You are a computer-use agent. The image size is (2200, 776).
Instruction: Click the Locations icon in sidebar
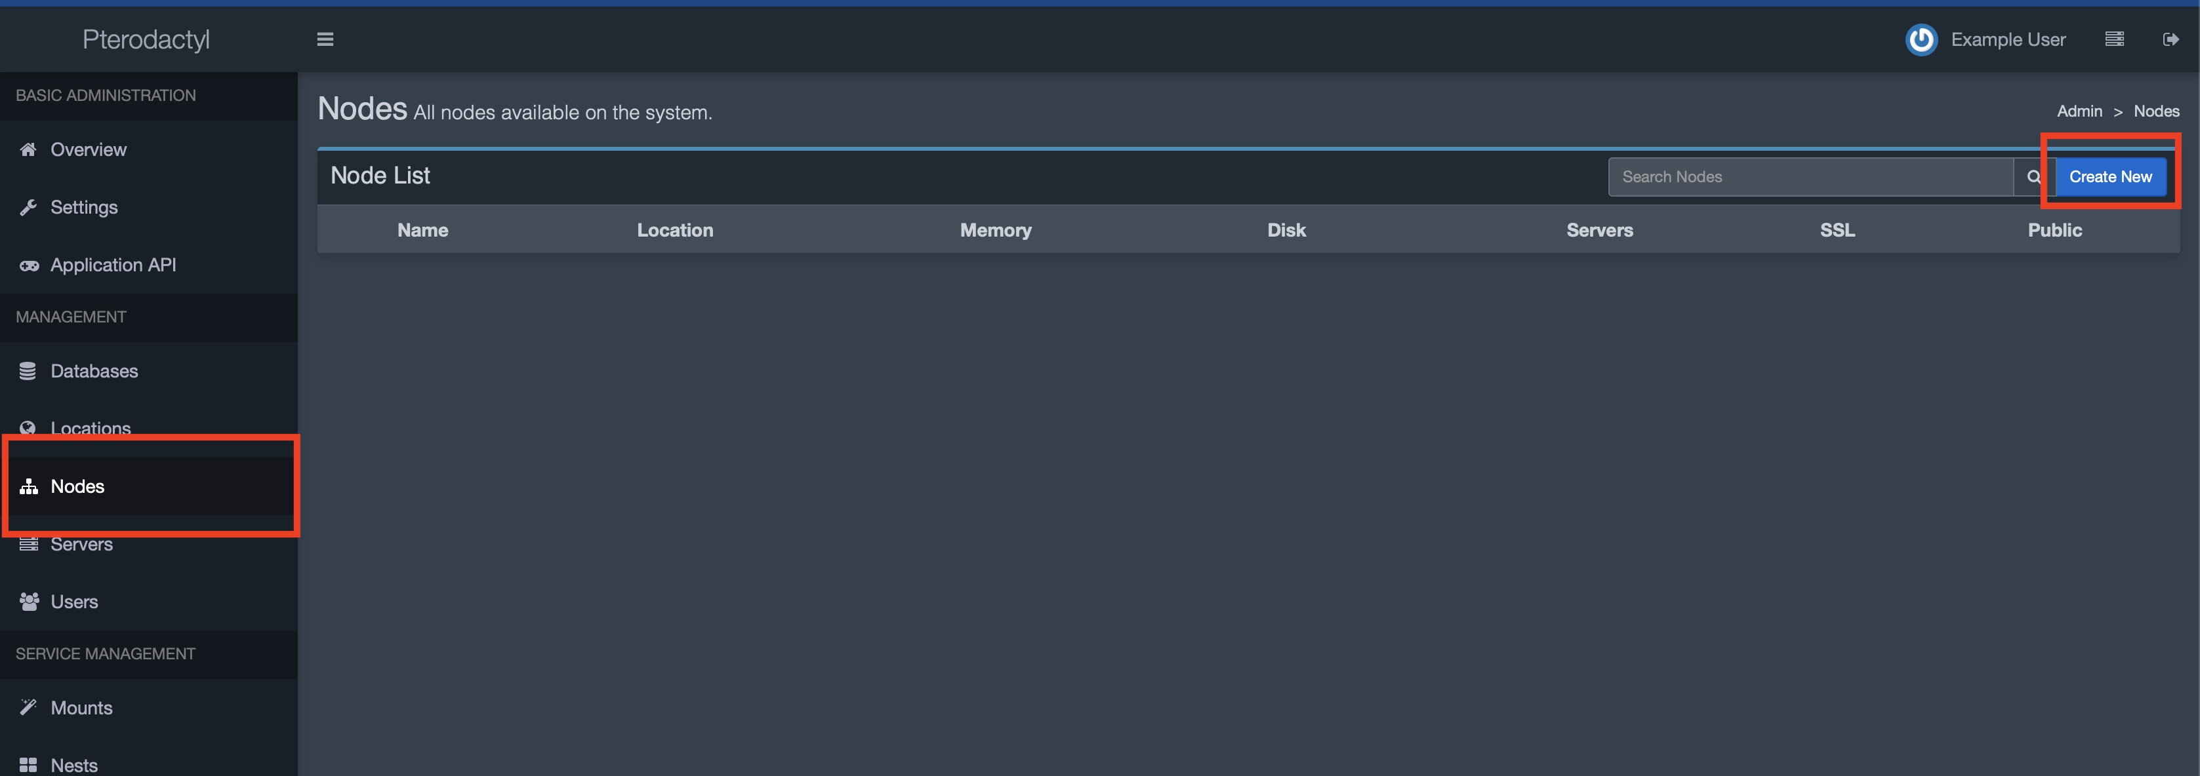click(28, 427)
